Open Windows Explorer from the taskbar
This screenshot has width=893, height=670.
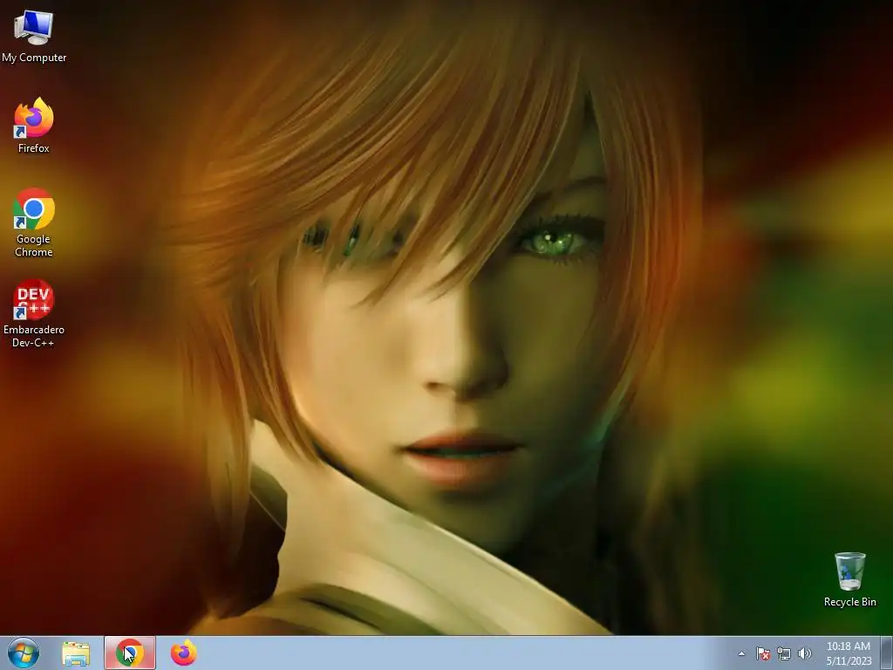(76, 653)
